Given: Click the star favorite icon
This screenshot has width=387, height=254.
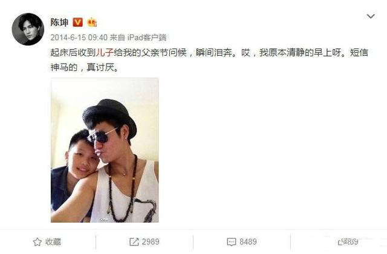Looking at the screenshot, I should pos(37,242).
